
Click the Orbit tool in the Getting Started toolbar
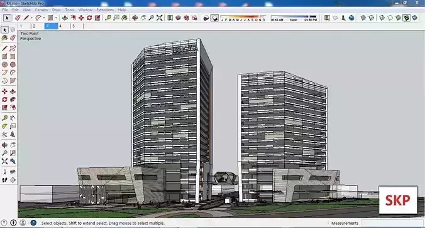(x=135, y=18)
